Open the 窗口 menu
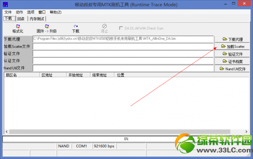 [x=42, y=12]
